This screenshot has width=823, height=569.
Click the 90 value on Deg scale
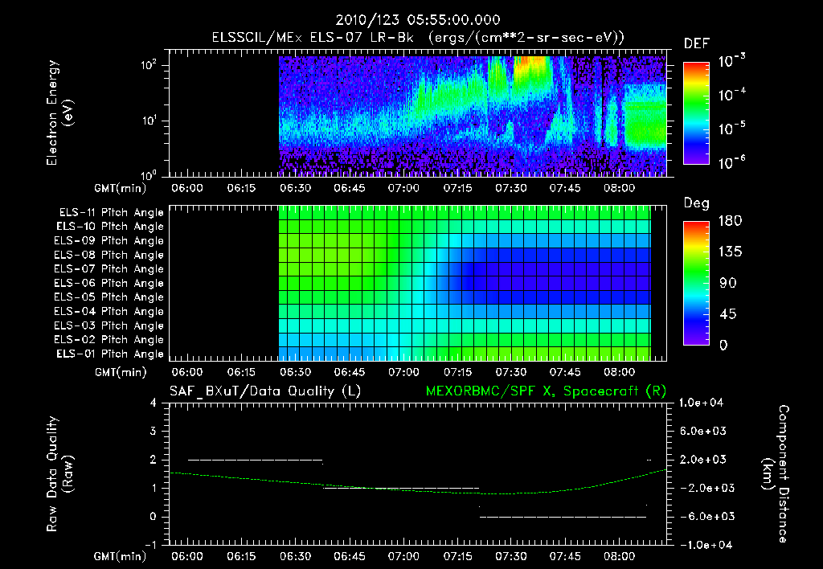pos(728,284)
